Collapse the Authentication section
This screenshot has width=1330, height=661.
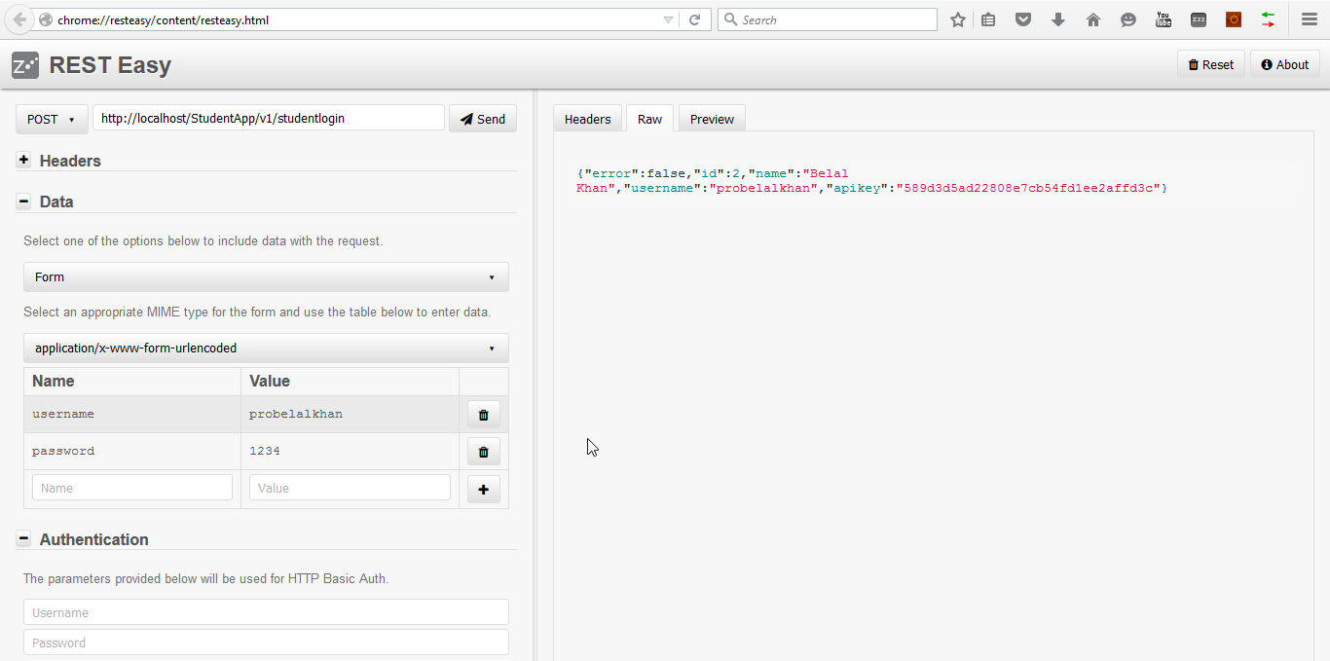point(23,538)
